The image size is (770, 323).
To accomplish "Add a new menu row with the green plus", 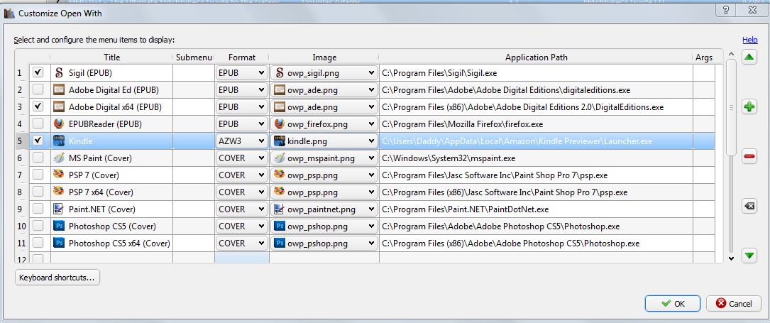I will [x=749, y=107].
